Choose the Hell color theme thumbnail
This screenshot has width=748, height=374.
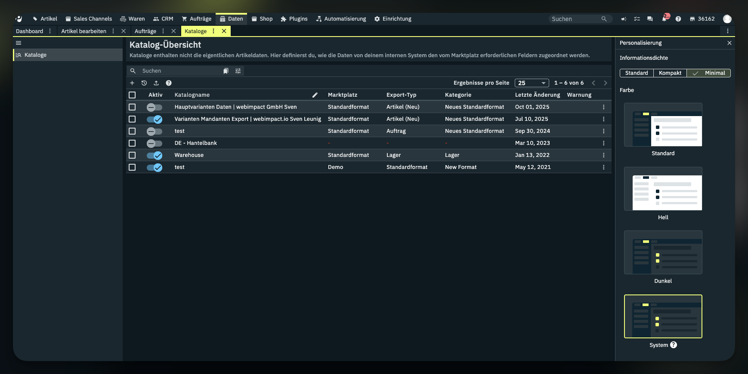[663, 189]
